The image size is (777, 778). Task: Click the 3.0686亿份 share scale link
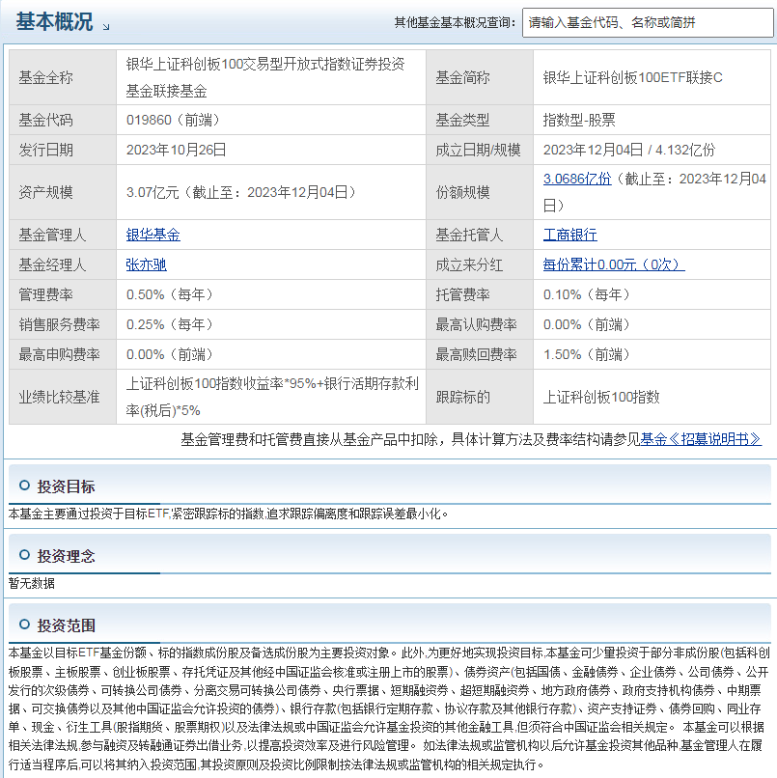[577, 180]
